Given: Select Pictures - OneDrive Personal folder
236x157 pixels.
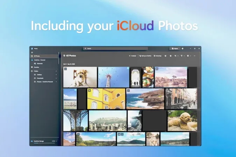Looking at the screenshot, I should (x=45, y=82).
